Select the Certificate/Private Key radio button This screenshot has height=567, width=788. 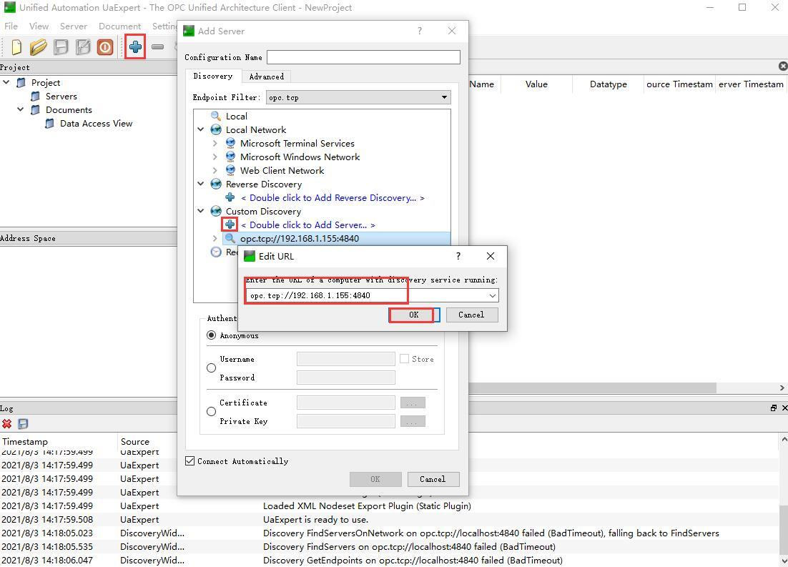coord(212,412)
